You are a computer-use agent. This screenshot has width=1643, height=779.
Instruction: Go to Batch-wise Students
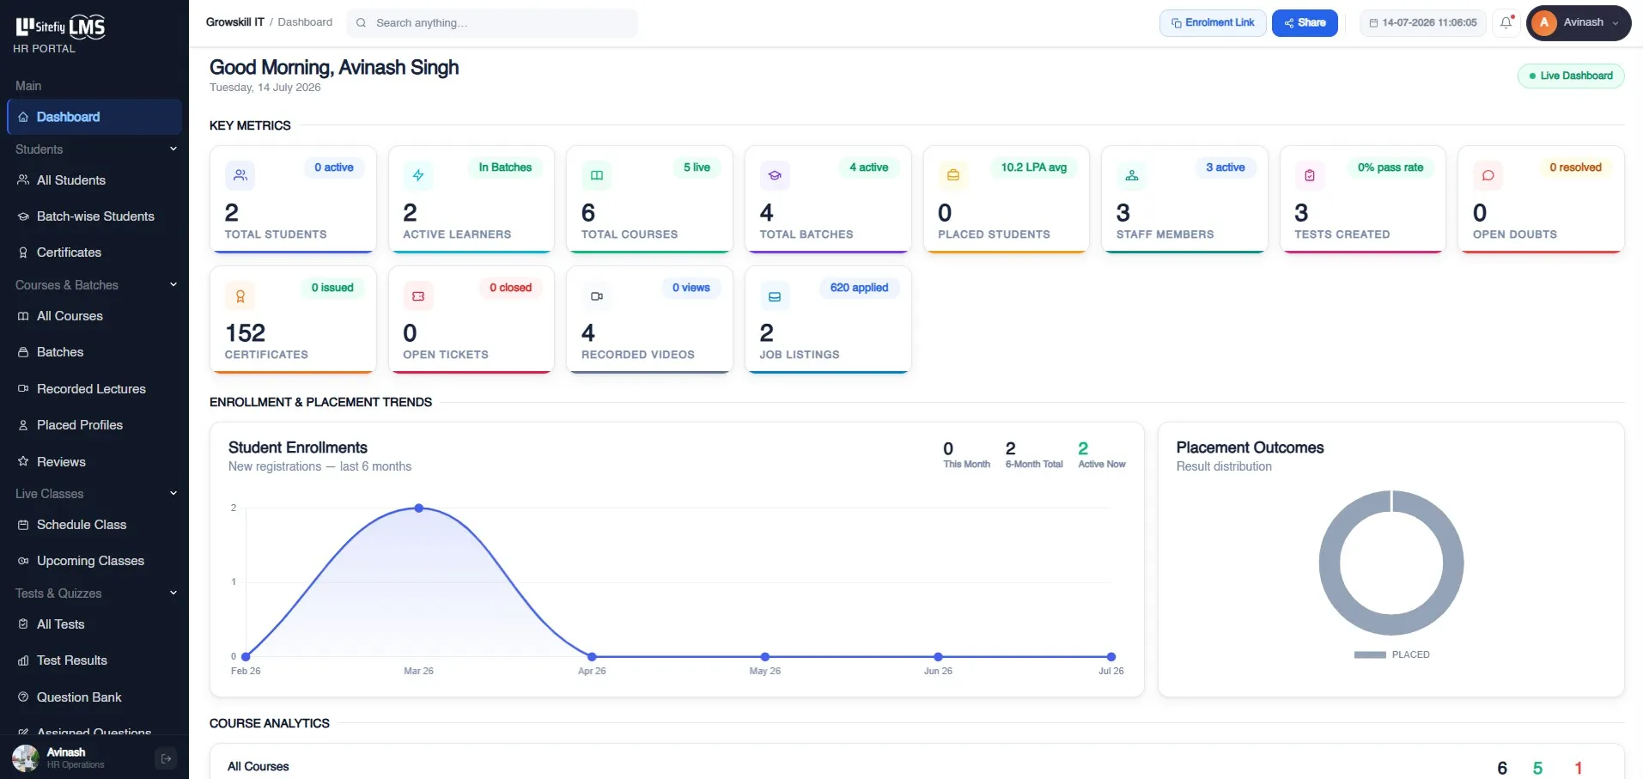[94, 216]
